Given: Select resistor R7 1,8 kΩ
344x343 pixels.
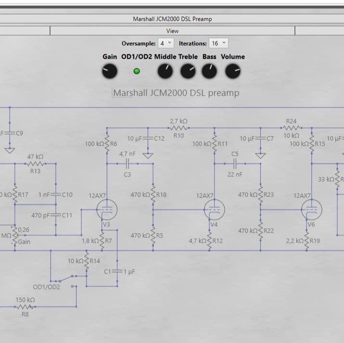Looking at the screenshot, I should pyautogui.click(x=102, y=241).
